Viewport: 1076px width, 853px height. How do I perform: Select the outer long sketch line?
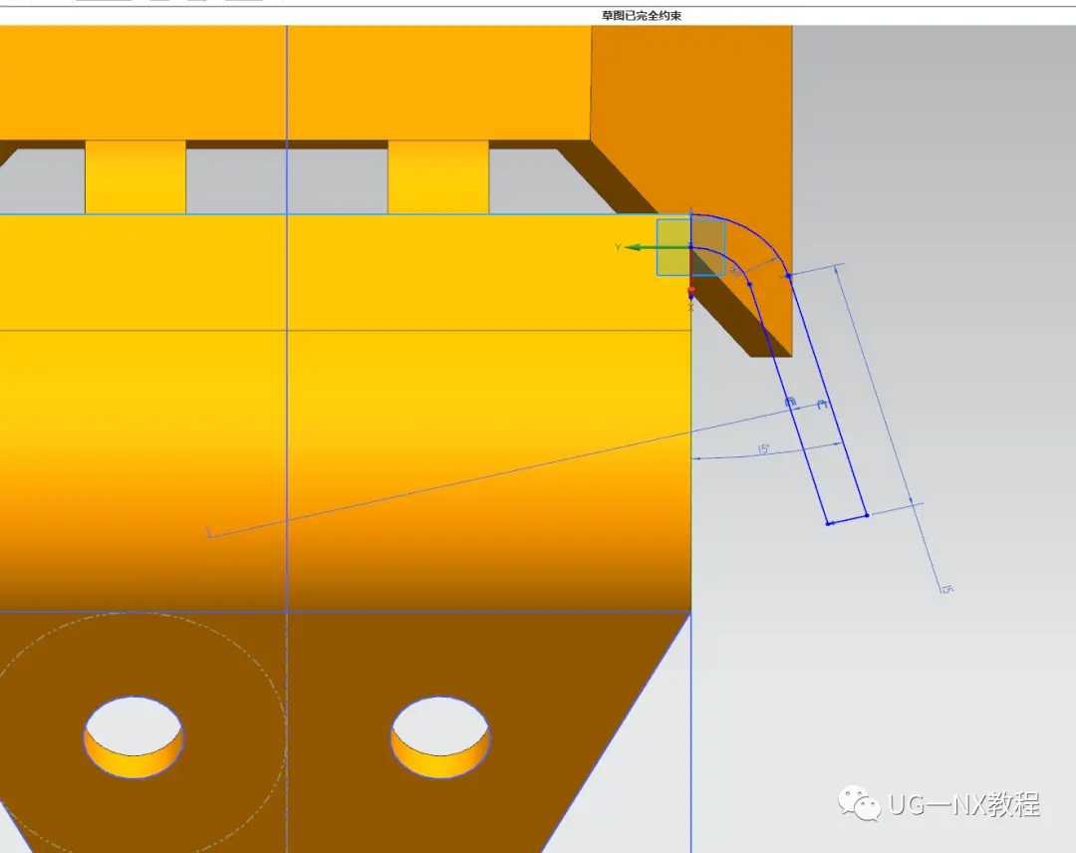tap(828, 396)
